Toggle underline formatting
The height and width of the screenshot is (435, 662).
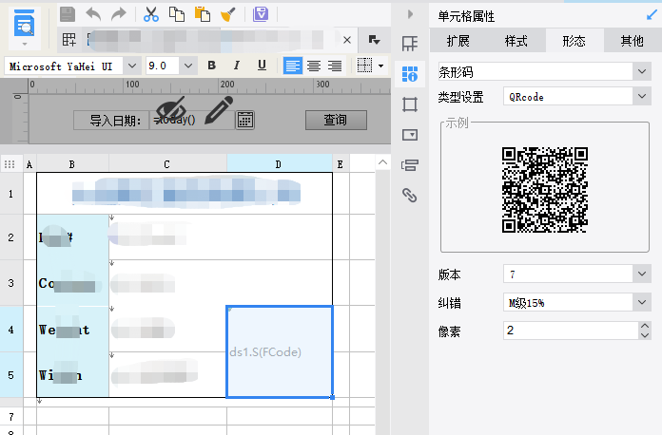click(x=262, y=66)
